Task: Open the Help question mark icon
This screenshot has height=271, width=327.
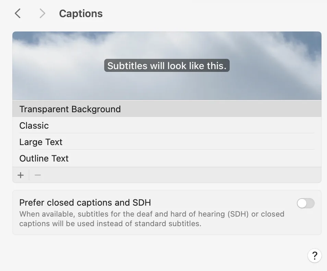Action: tap(314, 256)
